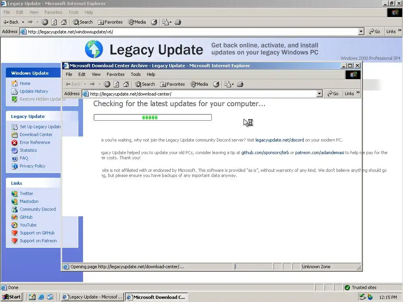Click Print icon in background Legacy Update window
This screenshot has width=403, height=302.
click(178, 22)
